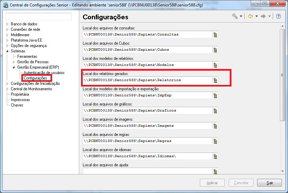Expand Middleware tree node

(7, 35)
